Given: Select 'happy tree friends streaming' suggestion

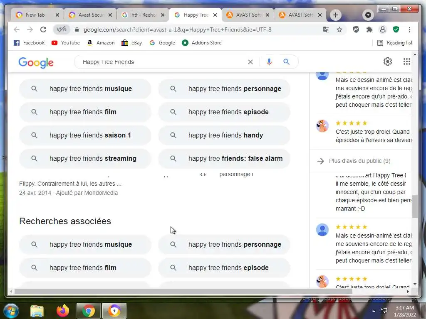Looking at the screenshot, I should coord(85,158).
